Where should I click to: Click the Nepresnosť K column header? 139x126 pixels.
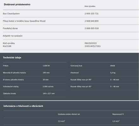coord(118,114)
